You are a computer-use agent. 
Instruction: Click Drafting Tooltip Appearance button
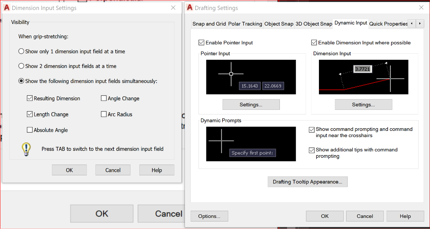pyautogui.click(x=307, y=182)
